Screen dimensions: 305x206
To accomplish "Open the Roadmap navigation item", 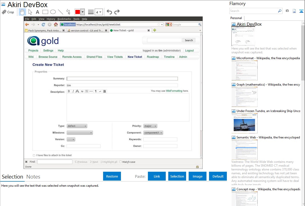I will pyautogui.click(x=153, y=57).
